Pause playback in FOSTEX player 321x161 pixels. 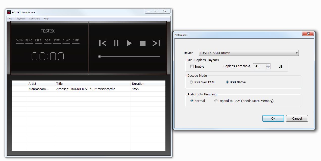(116, 43)
